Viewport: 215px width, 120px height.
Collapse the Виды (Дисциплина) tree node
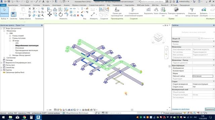[x=1, y=28]
